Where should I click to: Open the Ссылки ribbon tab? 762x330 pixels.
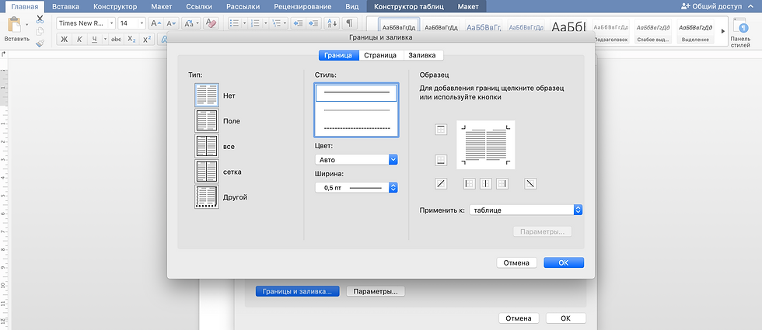click(x=201, y=7)
